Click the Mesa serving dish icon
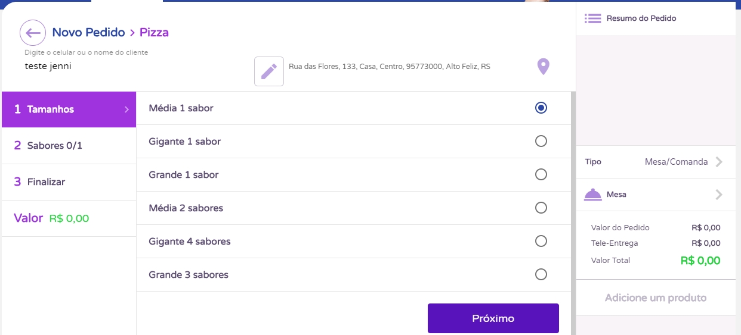The image size is (741, 335). [x=592, y=195]
